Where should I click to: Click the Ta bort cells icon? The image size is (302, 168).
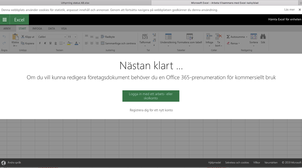coord(218,37)
